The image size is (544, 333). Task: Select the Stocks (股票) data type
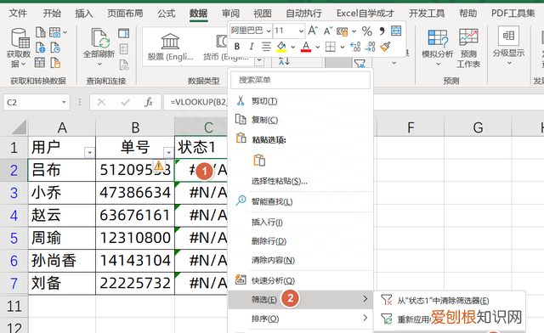pyautogui.click(x=170, y=47)
